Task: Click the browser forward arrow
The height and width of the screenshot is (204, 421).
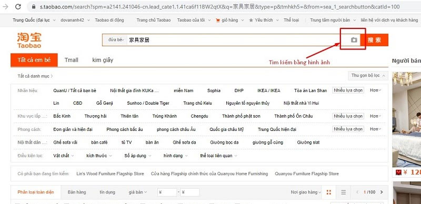Action: pos(5,7)
